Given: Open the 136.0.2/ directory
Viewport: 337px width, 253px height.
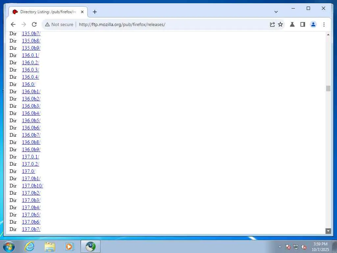Looking at the screenshot, I should pyautogui.click(x=31, y=62).
